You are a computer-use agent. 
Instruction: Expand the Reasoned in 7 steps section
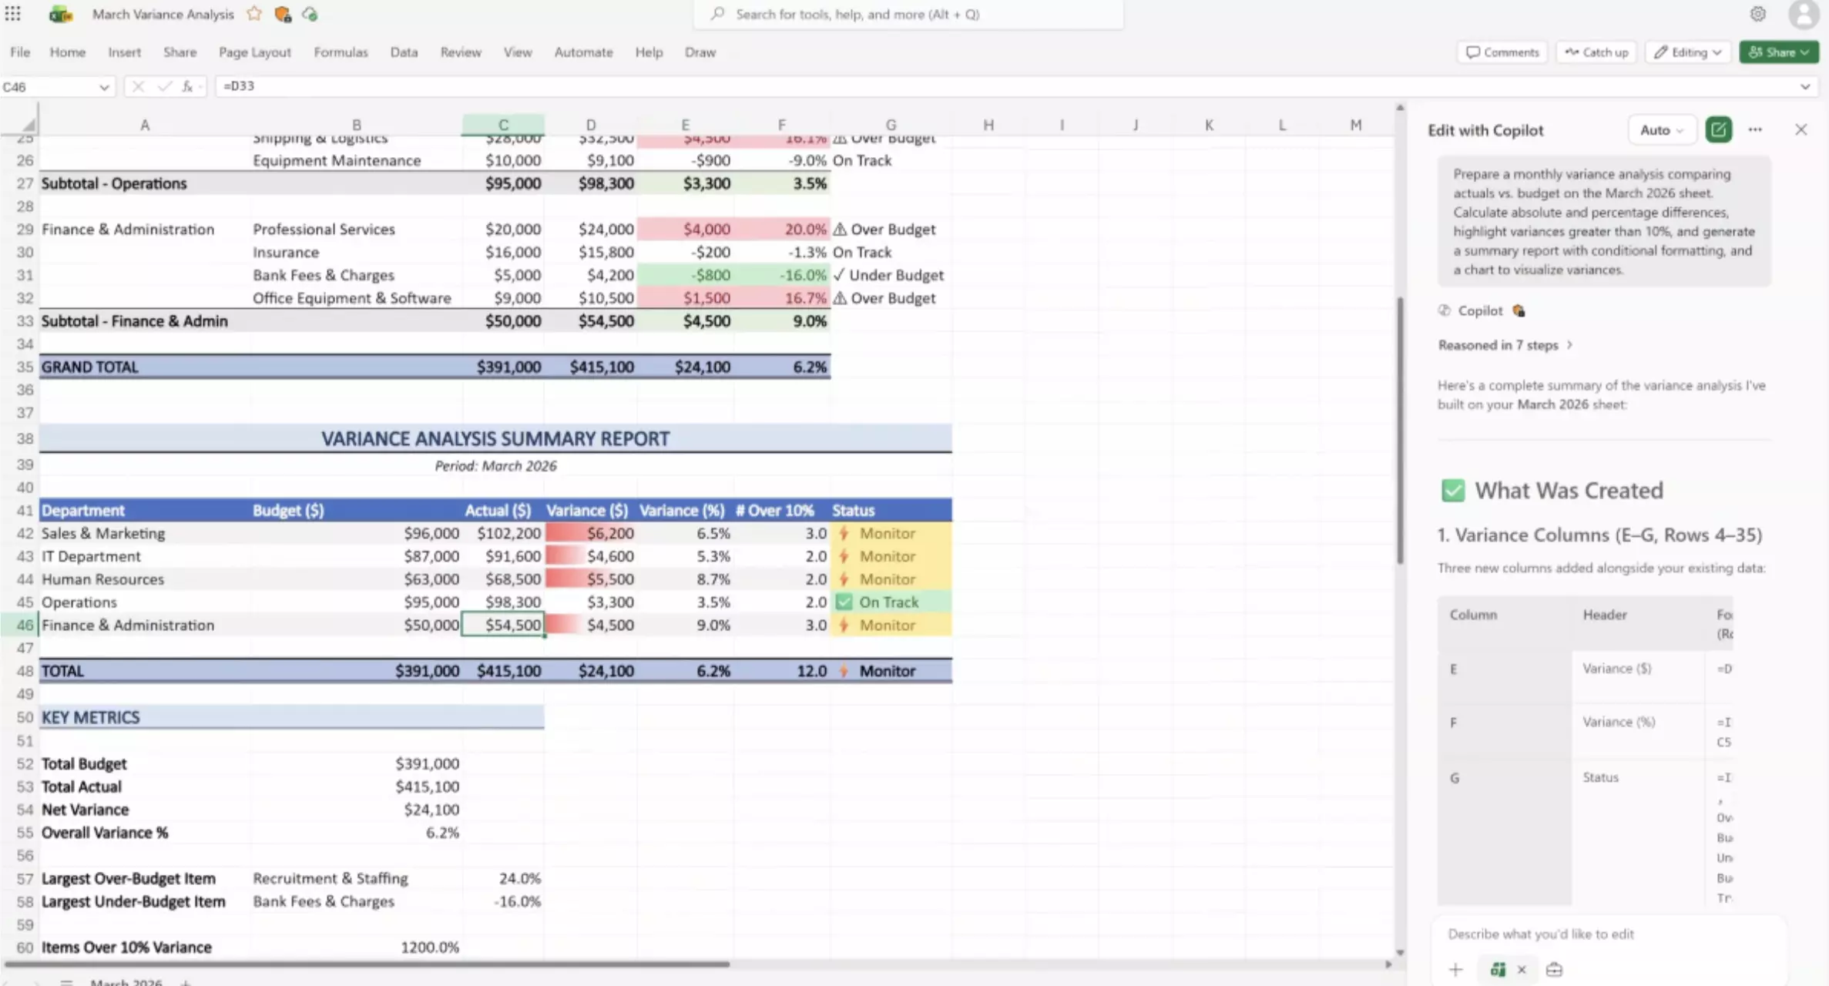tap(1504, 345)
